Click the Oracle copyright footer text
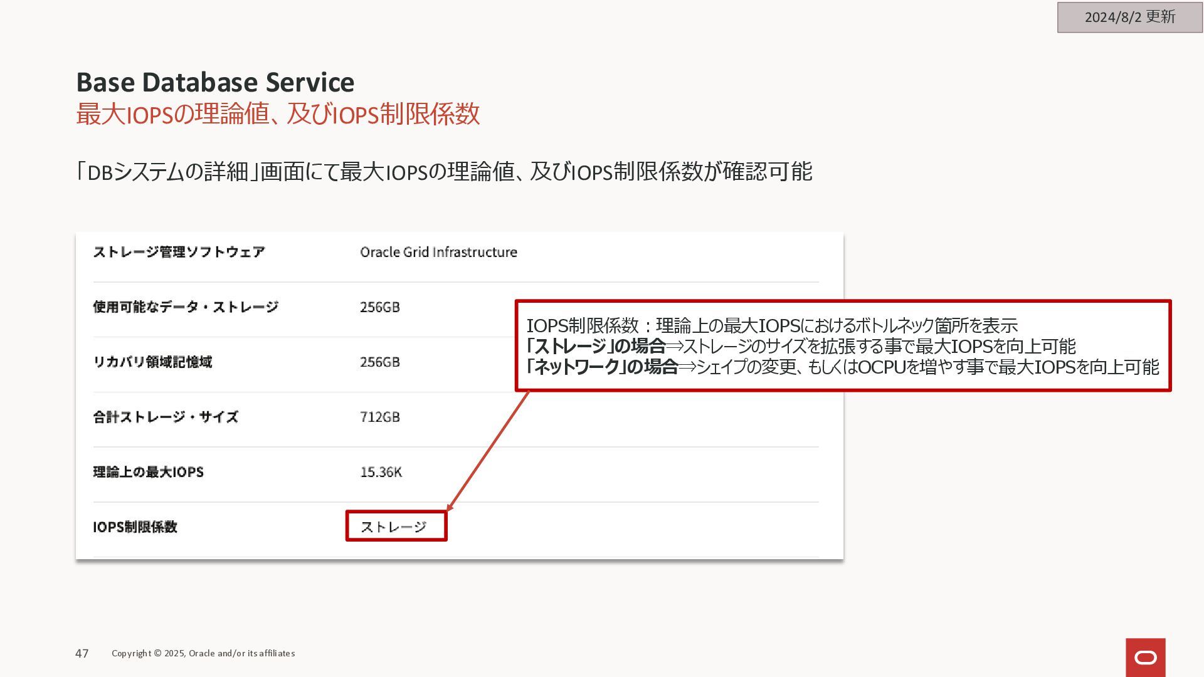 tap(203, 653)
